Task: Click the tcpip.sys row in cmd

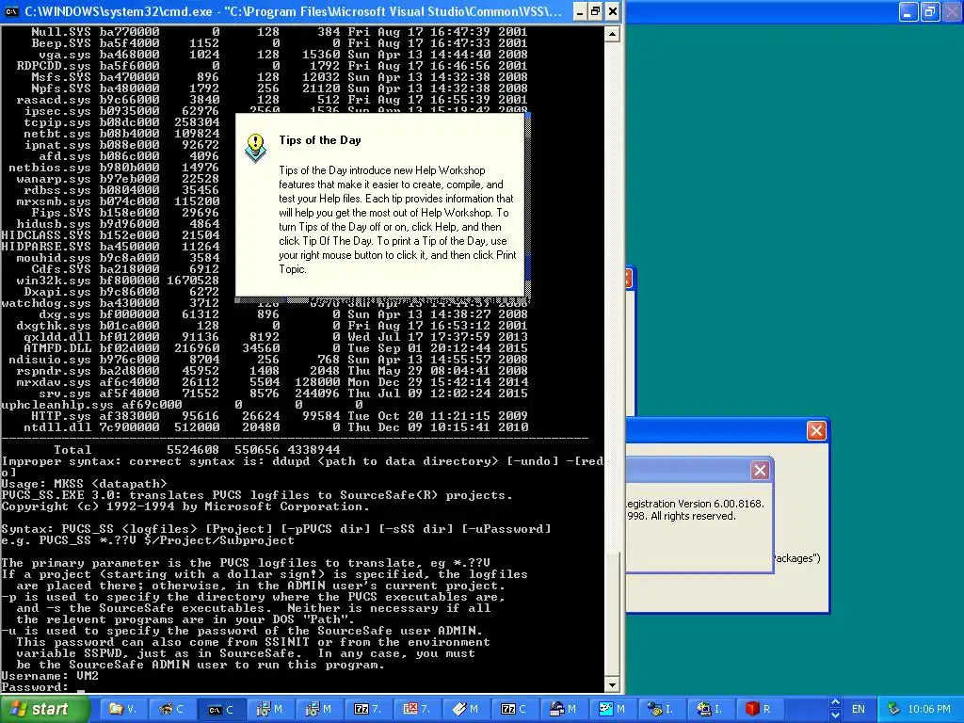Action: click(121, 122)
